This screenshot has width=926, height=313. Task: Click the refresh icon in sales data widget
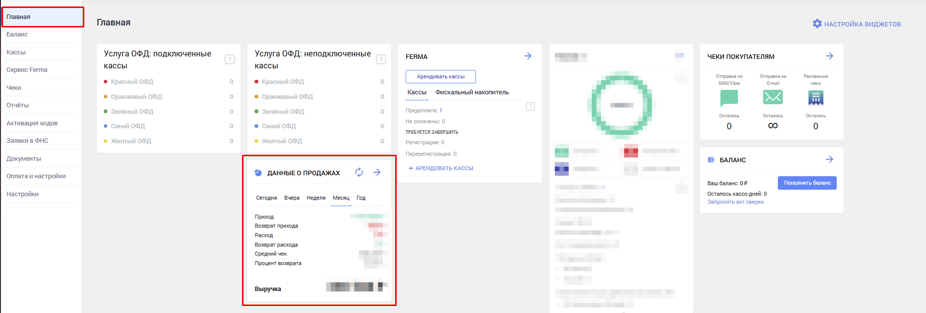pyautogui.click(x=359, y=172)
